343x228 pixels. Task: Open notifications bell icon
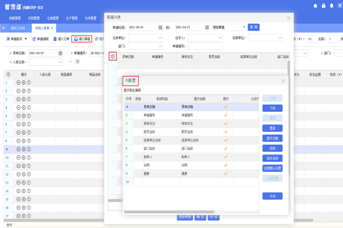332,6
